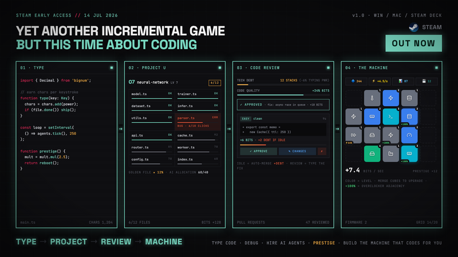Click the APPROVED async race fix banner

coord(283,105)
